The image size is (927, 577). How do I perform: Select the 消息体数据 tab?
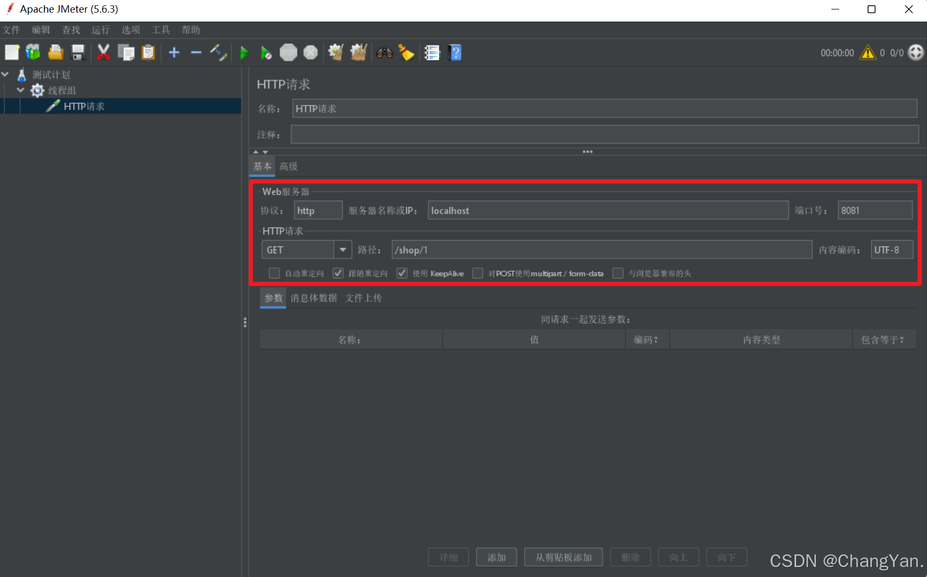(314, 298)
